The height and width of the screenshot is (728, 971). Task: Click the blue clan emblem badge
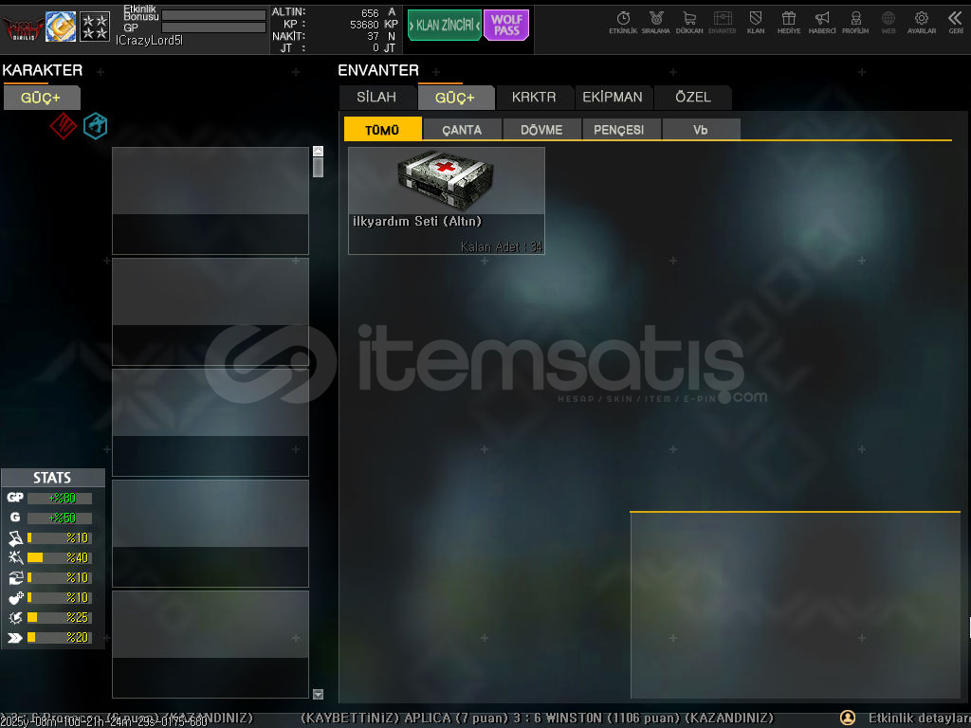pos(61,27)
